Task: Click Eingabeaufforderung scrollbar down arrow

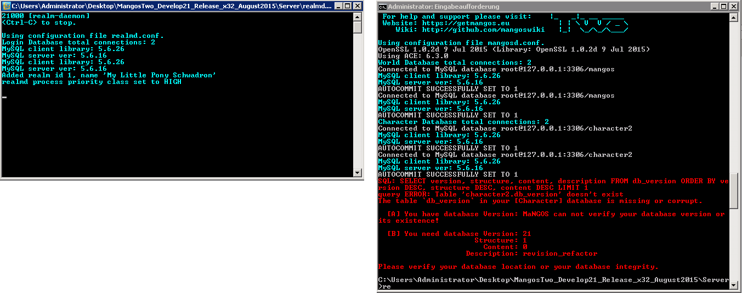Action: pos(734,285)
